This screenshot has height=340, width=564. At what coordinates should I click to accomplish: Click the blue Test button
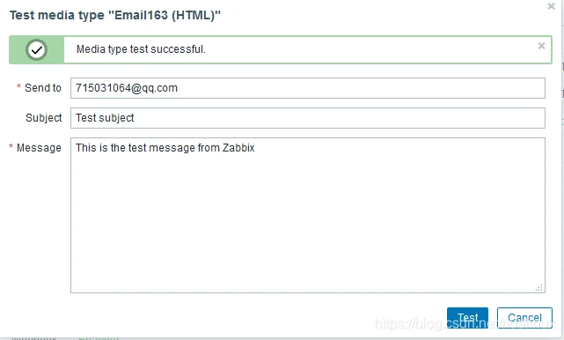point(467,318)
